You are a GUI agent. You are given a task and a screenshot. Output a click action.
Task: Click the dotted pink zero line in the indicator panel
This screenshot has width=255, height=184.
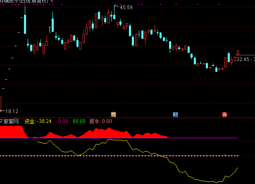coord(119,156)
